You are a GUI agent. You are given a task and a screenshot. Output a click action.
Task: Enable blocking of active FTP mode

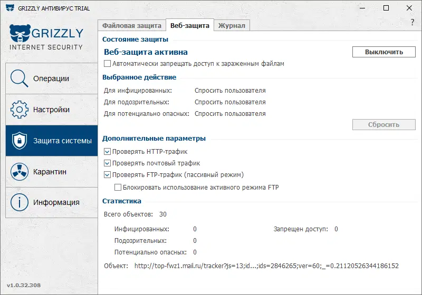(x=118, y=187)
